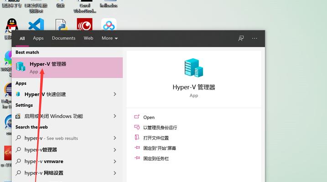327x182 pixels.
Task: Select hyper-v See web results suggestion
Action: pyautogui.click(x=67, y=138)
